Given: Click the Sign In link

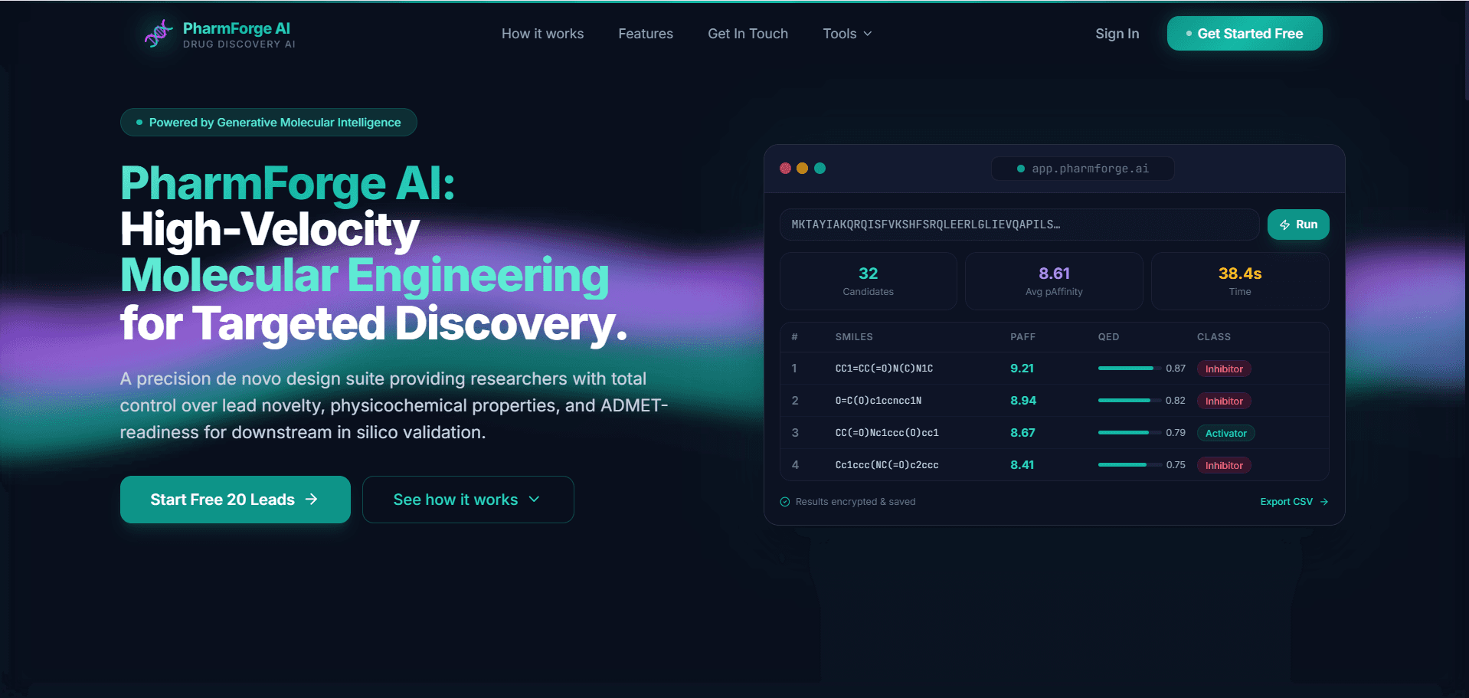Looking at the screenshot, I should [x=1117, y=34].
